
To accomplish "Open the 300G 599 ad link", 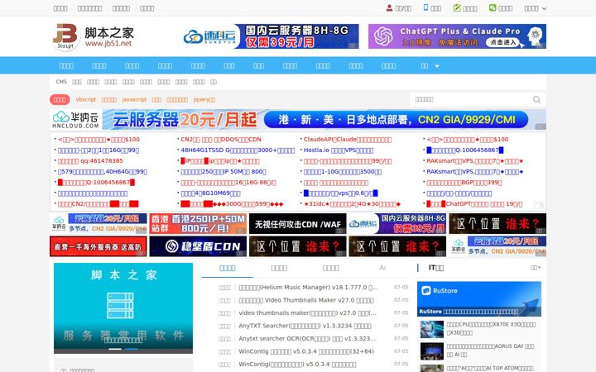I will tap(232, 204).
